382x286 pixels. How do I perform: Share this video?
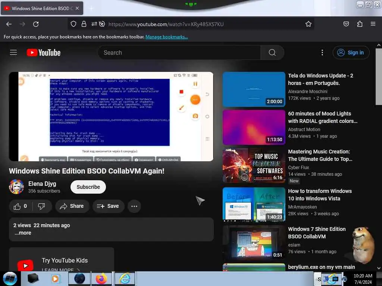click(72, 206)
